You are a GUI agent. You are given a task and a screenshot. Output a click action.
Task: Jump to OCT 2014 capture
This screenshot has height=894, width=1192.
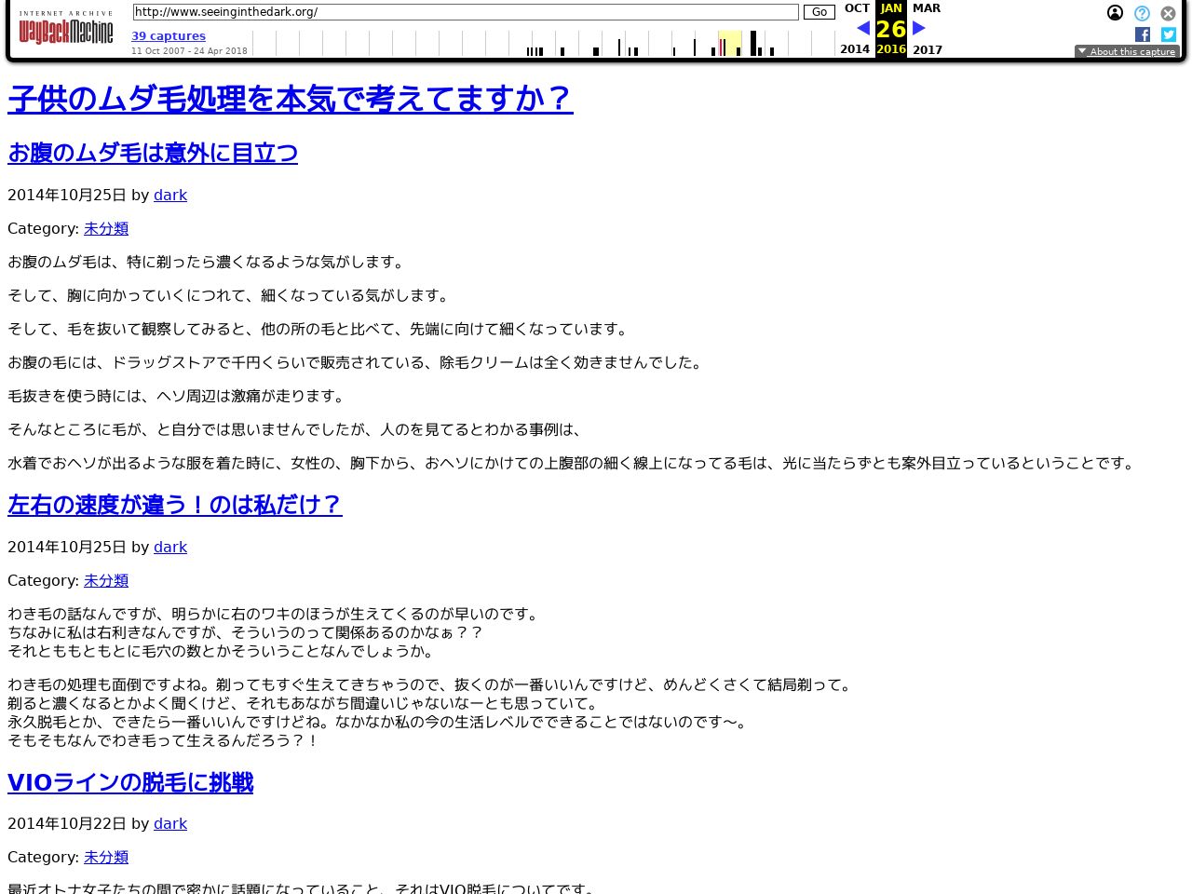[856, 8]
